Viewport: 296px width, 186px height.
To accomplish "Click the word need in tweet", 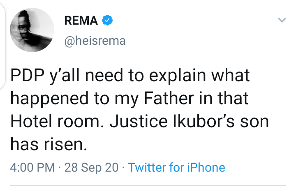I will tap(104, 75).
